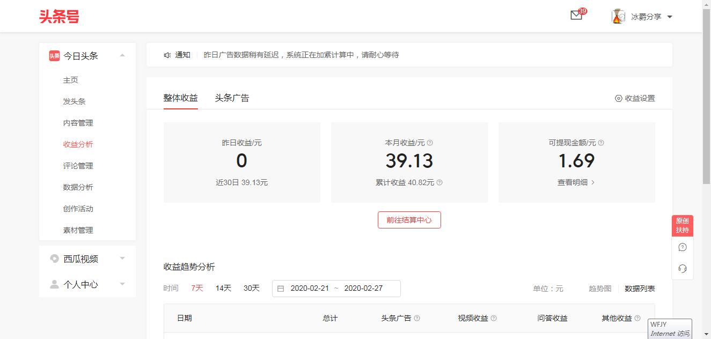
Task: Open the messages envelope icon with 39 badge
Action: click(x=576, y=15)
